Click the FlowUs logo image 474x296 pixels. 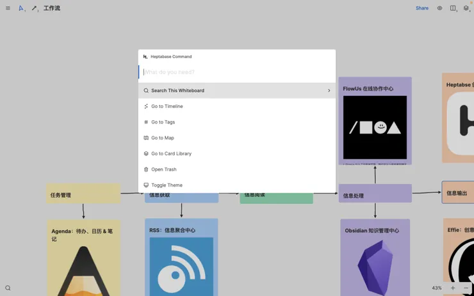[375, 127]
